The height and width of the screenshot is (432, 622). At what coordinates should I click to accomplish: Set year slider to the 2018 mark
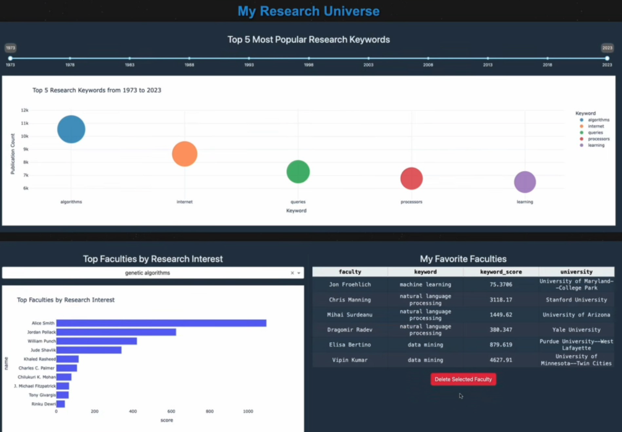click(x=548, y=58)
